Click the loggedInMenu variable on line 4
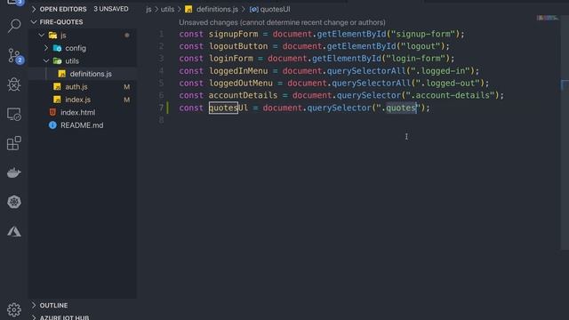Screen dimensions: 569x320 pos(238,71)
